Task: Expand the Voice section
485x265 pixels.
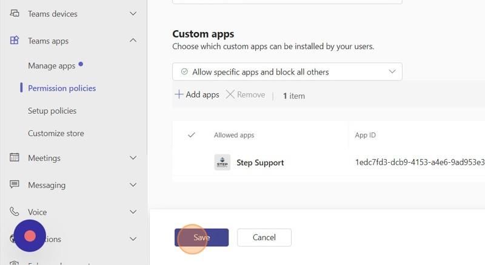Action: [x=133, y=212]
